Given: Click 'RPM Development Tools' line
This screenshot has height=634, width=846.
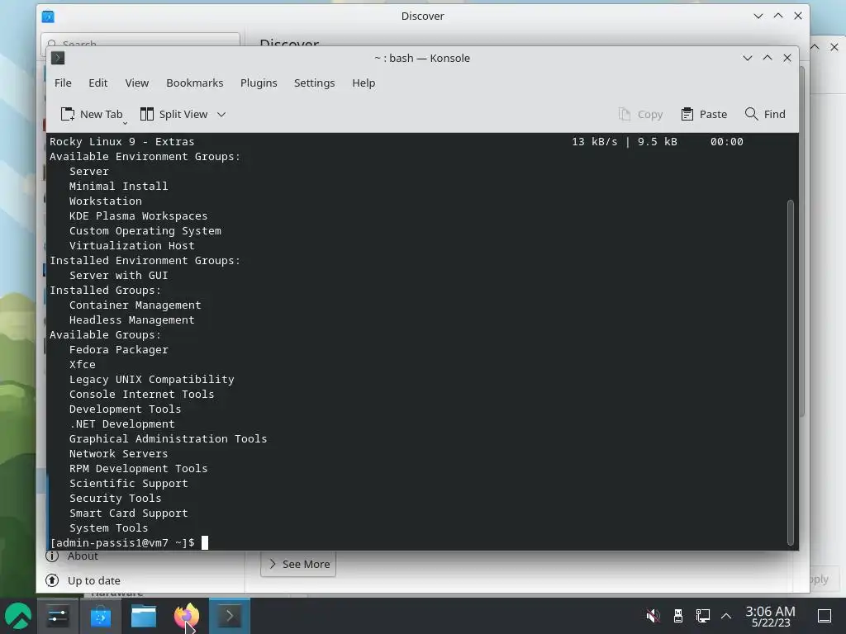Looking at the screenshot, I should point(138,469).
